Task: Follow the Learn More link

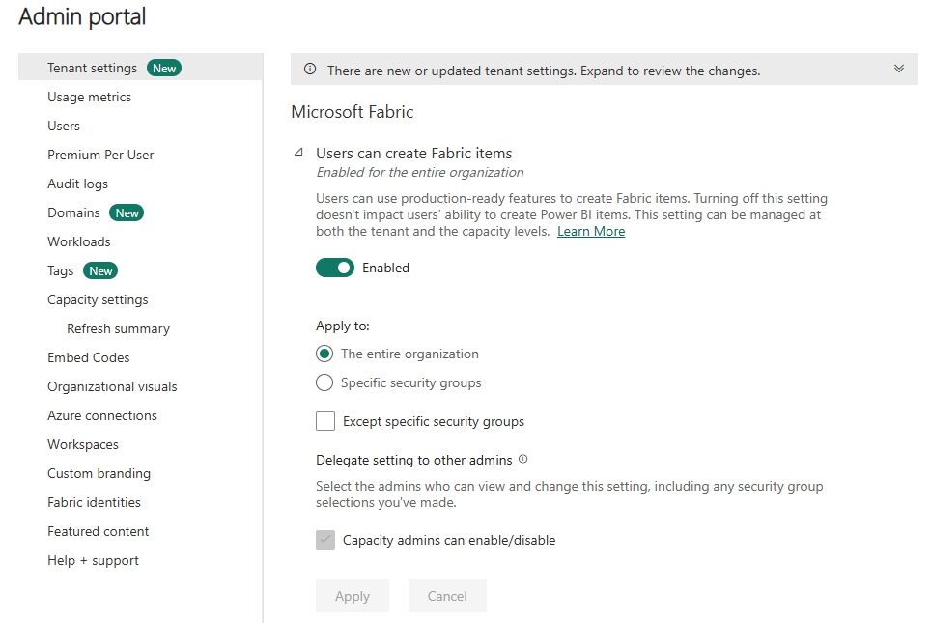Action: (x=591, y=232)
